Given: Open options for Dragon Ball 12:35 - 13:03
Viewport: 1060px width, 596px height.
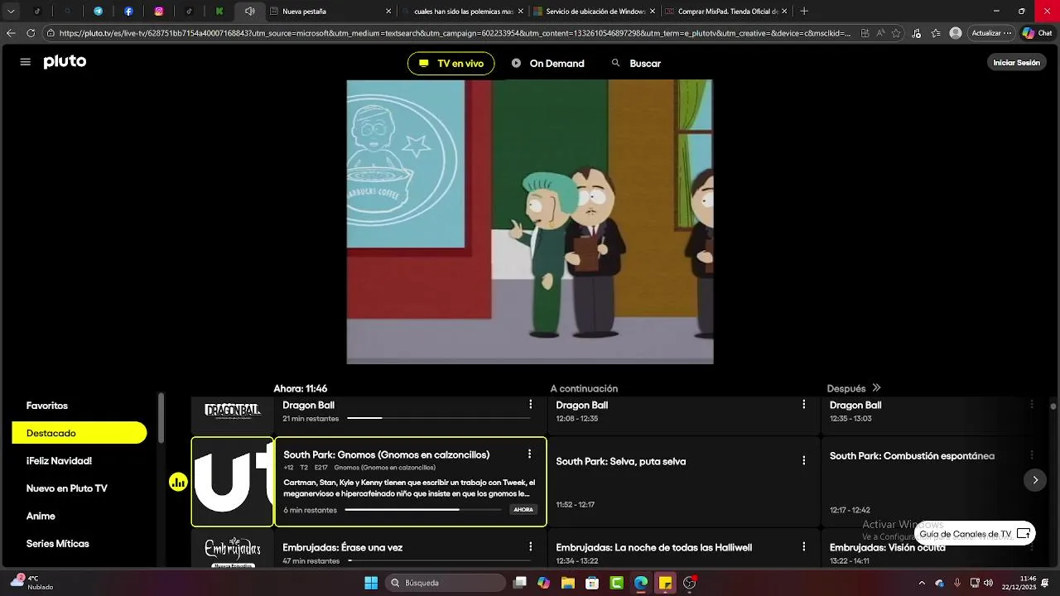Looking at the screenshot, I should (x=1032, y=405).
